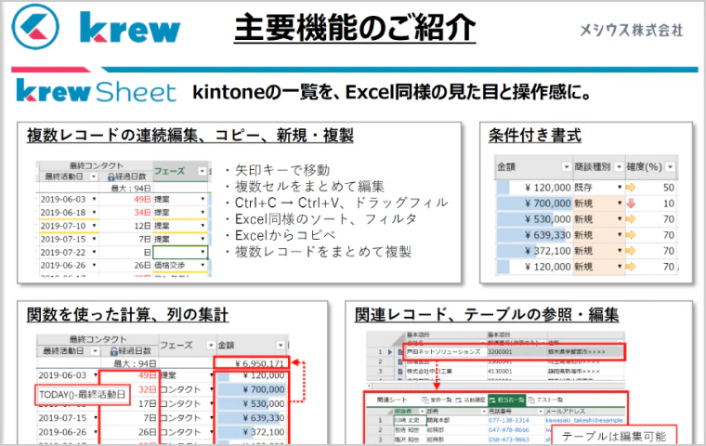
Task: Switch to the 活動履歴 related sheet tab
Action: pos(471,400)
